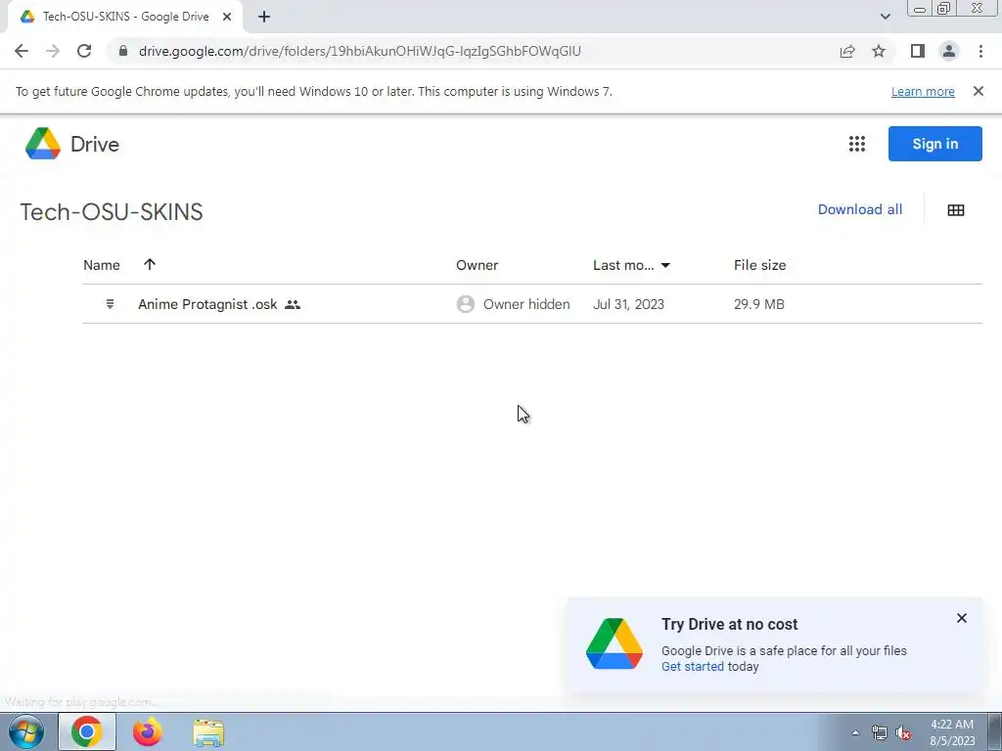Click the File size column header
This screenshot has height=751, width=1002.
click(759, 265)
